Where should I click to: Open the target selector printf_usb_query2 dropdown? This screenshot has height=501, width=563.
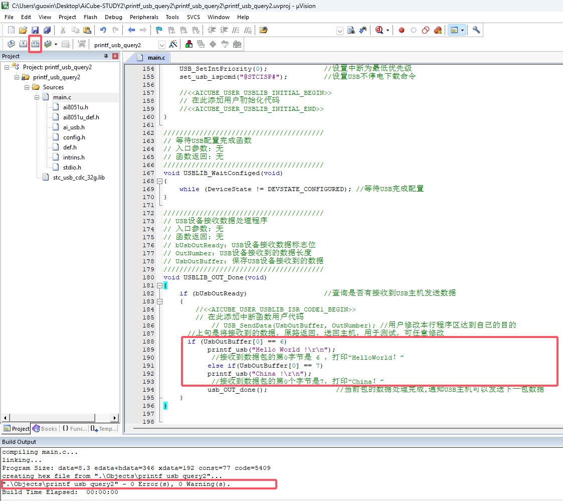click(x=161, y=45)
